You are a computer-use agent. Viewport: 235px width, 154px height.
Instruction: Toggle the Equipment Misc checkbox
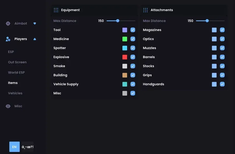[x=133, y=93]
